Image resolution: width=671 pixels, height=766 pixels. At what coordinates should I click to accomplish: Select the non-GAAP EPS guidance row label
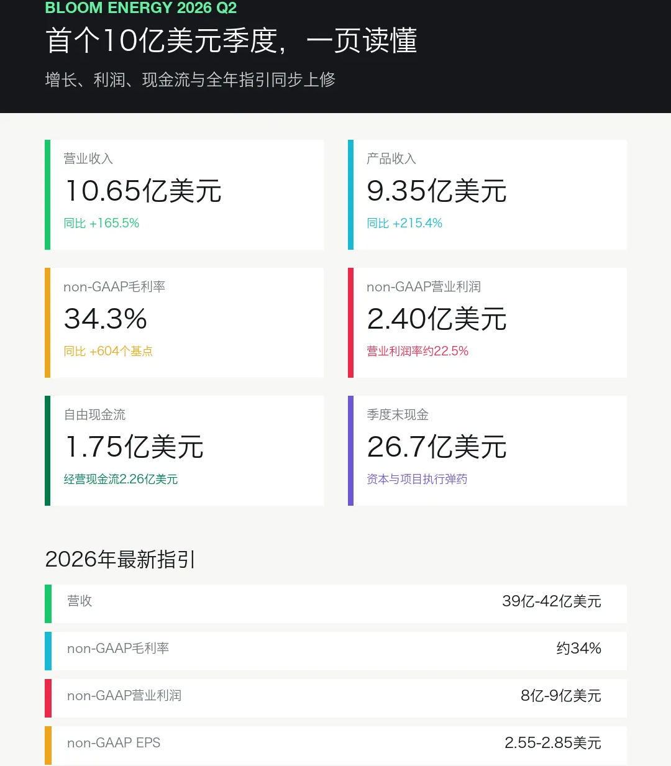(x=114, y=742)
